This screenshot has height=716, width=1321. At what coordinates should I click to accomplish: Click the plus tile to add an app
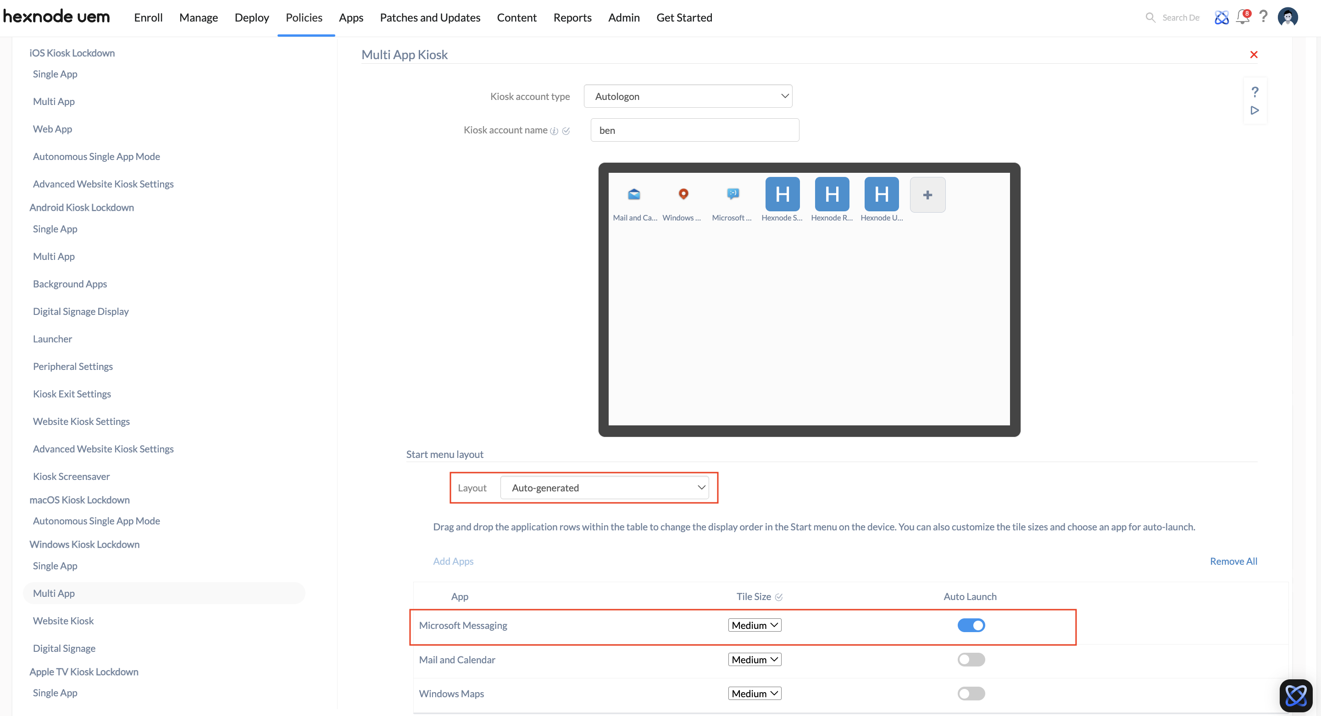(x=927, y=195)
